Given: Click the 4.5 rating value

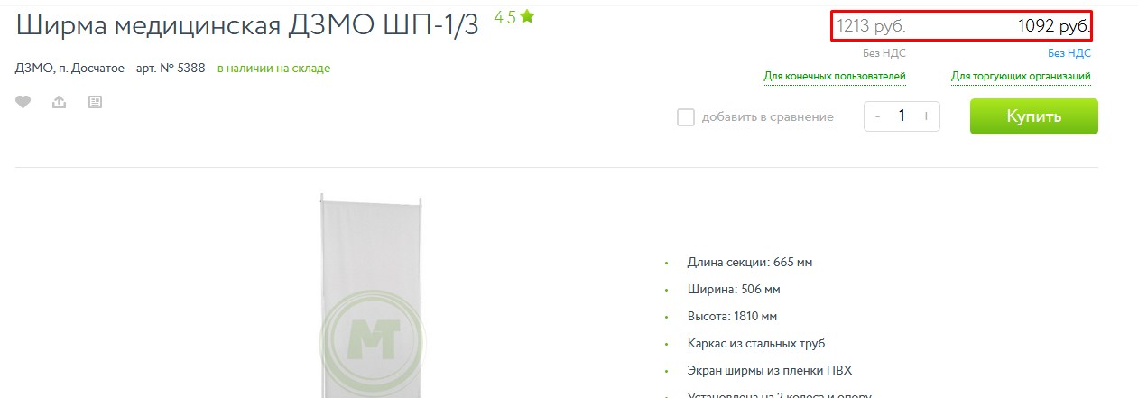Looking at the screenshot, I should tap(504, 17).
